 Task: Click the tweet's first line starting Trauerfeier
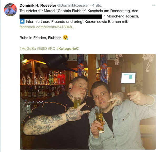(79, 11)
